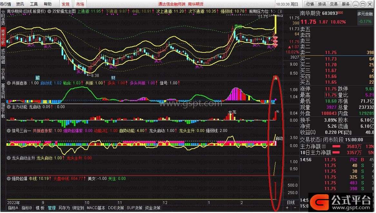Click the 管理 button in bottom bar
The width and height of the screenshot is (376, 213).
tap(52, 208)
